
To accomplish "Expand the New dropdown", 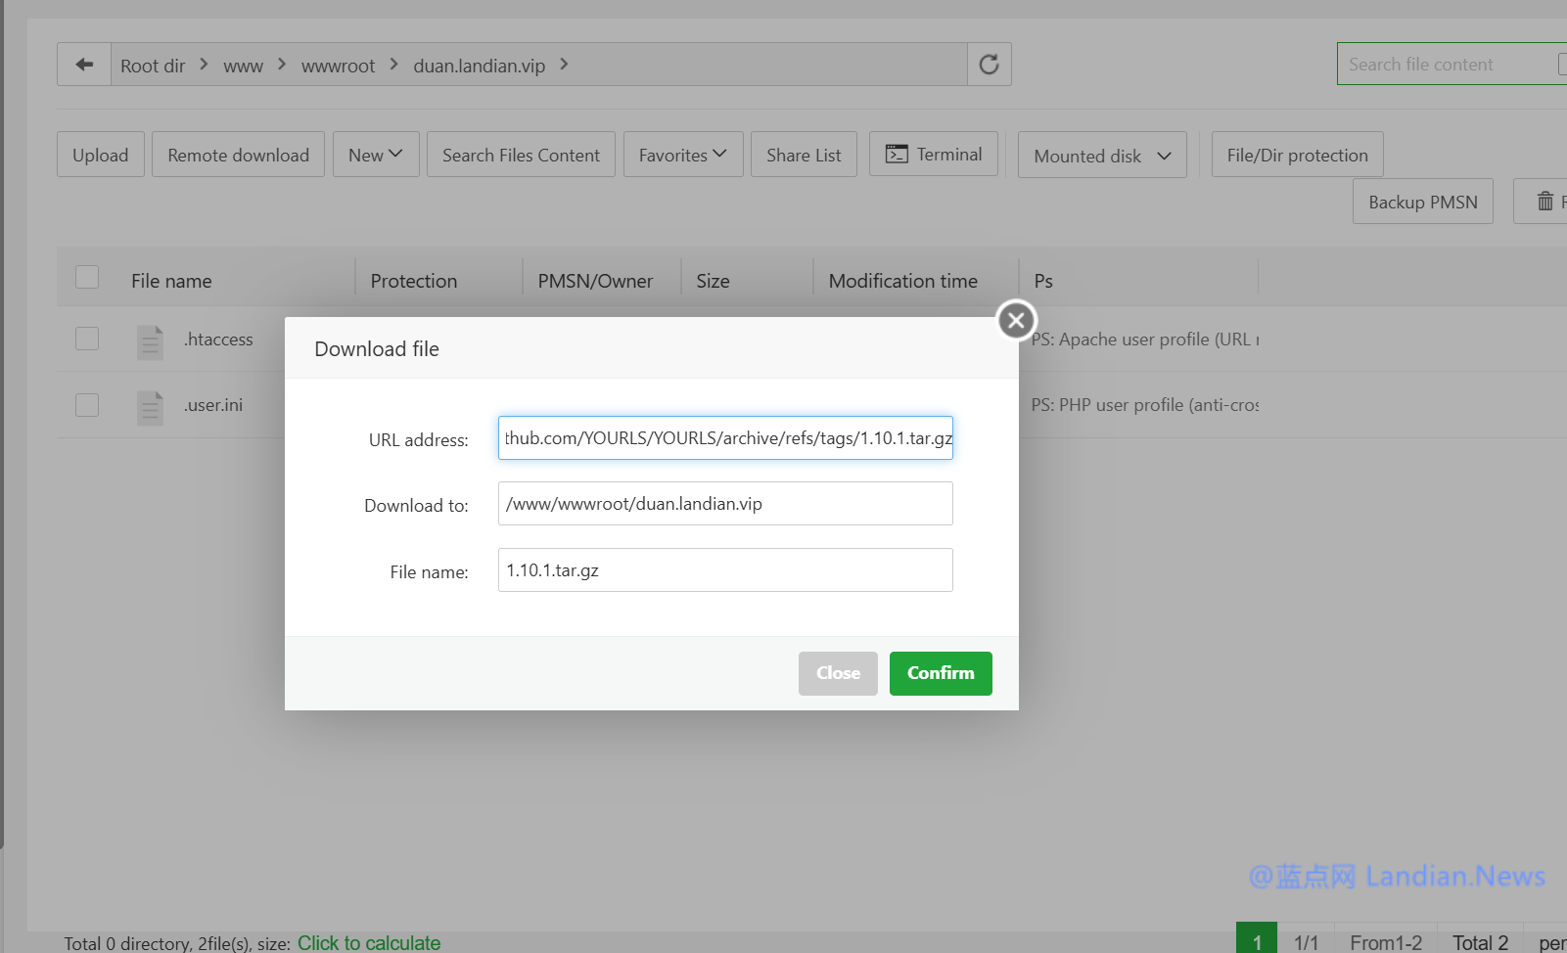I will click(376, 155).
